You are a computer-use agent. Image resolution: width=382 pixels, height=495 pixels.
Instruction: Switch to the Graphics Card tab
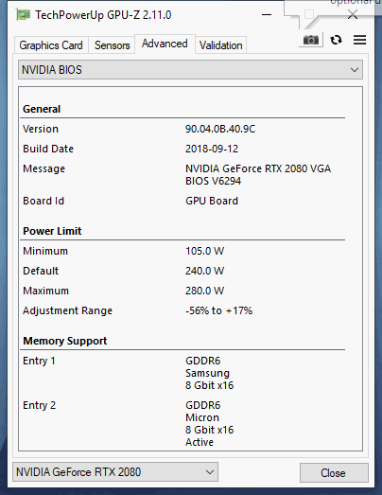coord(51,45)
